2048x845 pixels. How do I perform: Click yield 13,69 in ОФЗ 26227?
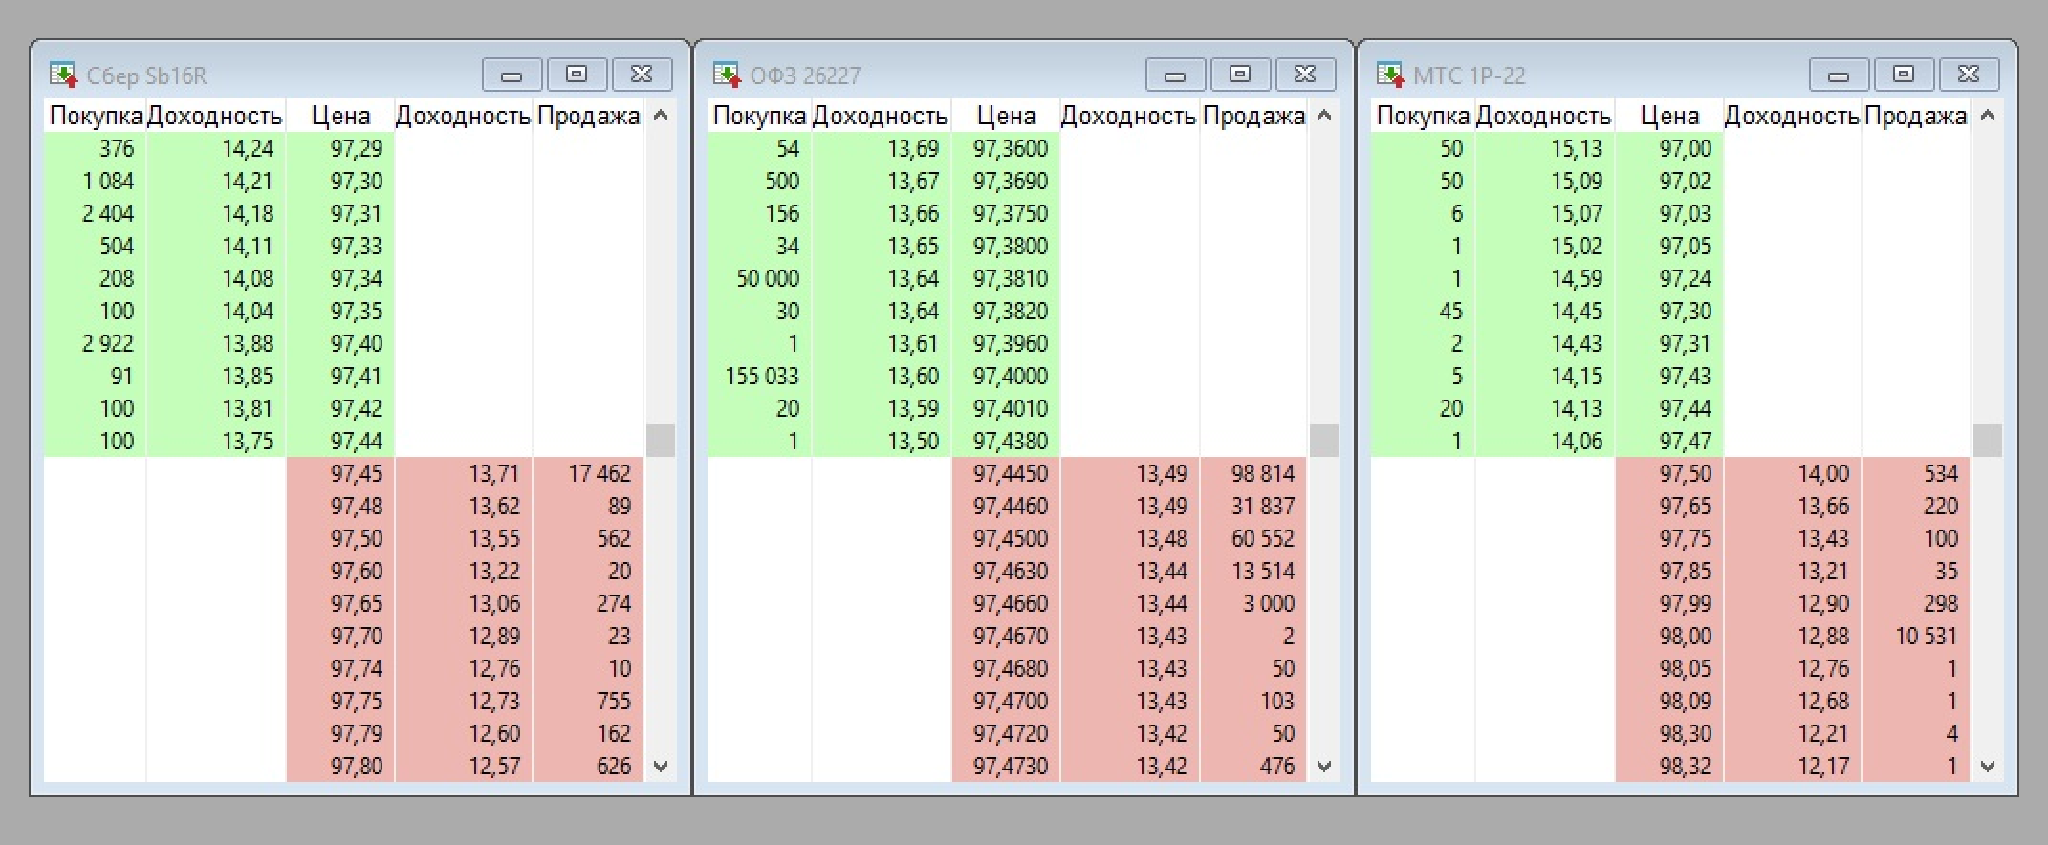[913, 148]
